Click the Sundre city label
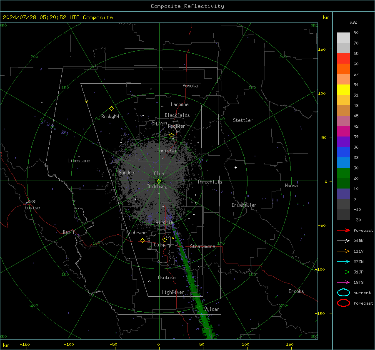Screen dimensions: 375x350 pyautogui.click(x=126, y=172)
